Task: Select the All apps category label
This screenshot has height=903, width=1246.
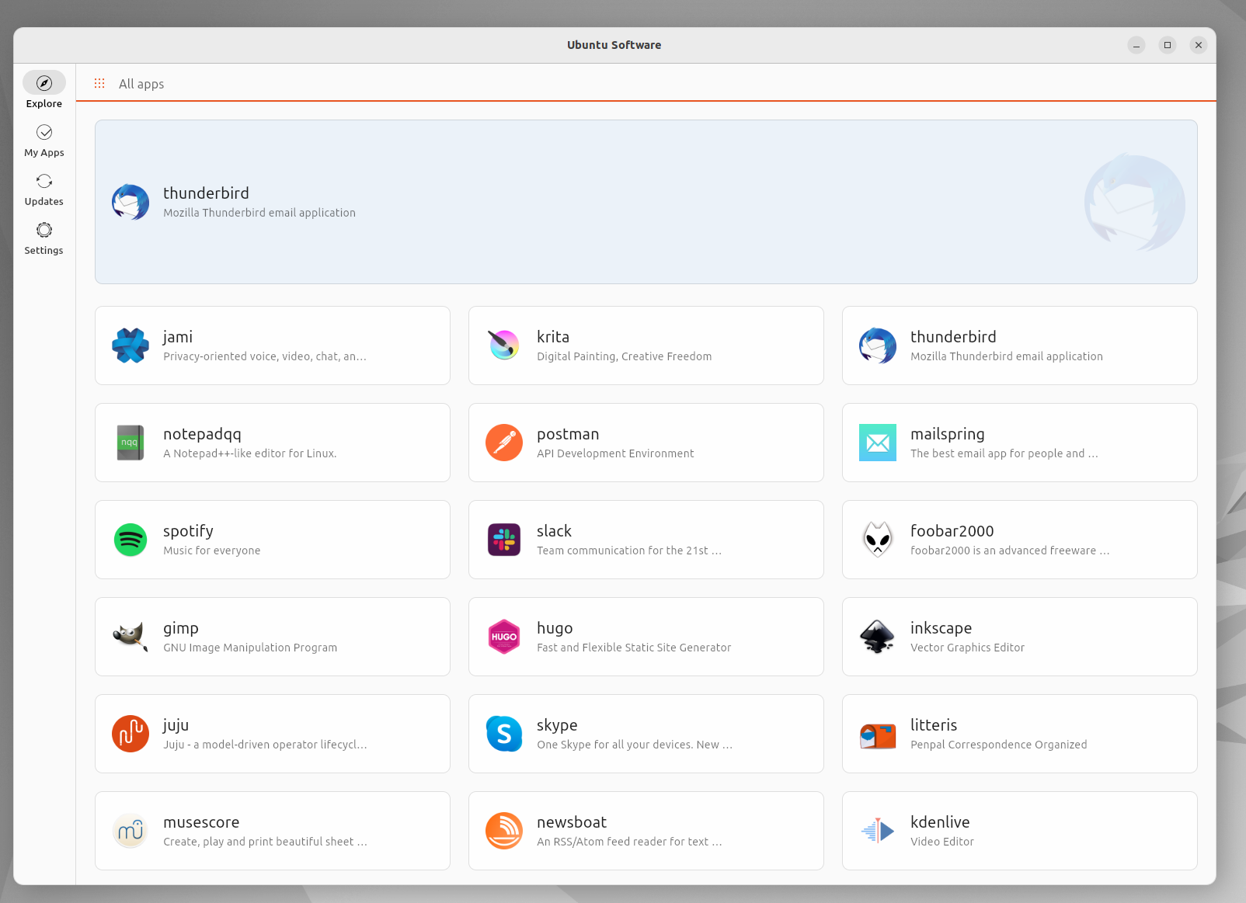Action: coord(141,84)
